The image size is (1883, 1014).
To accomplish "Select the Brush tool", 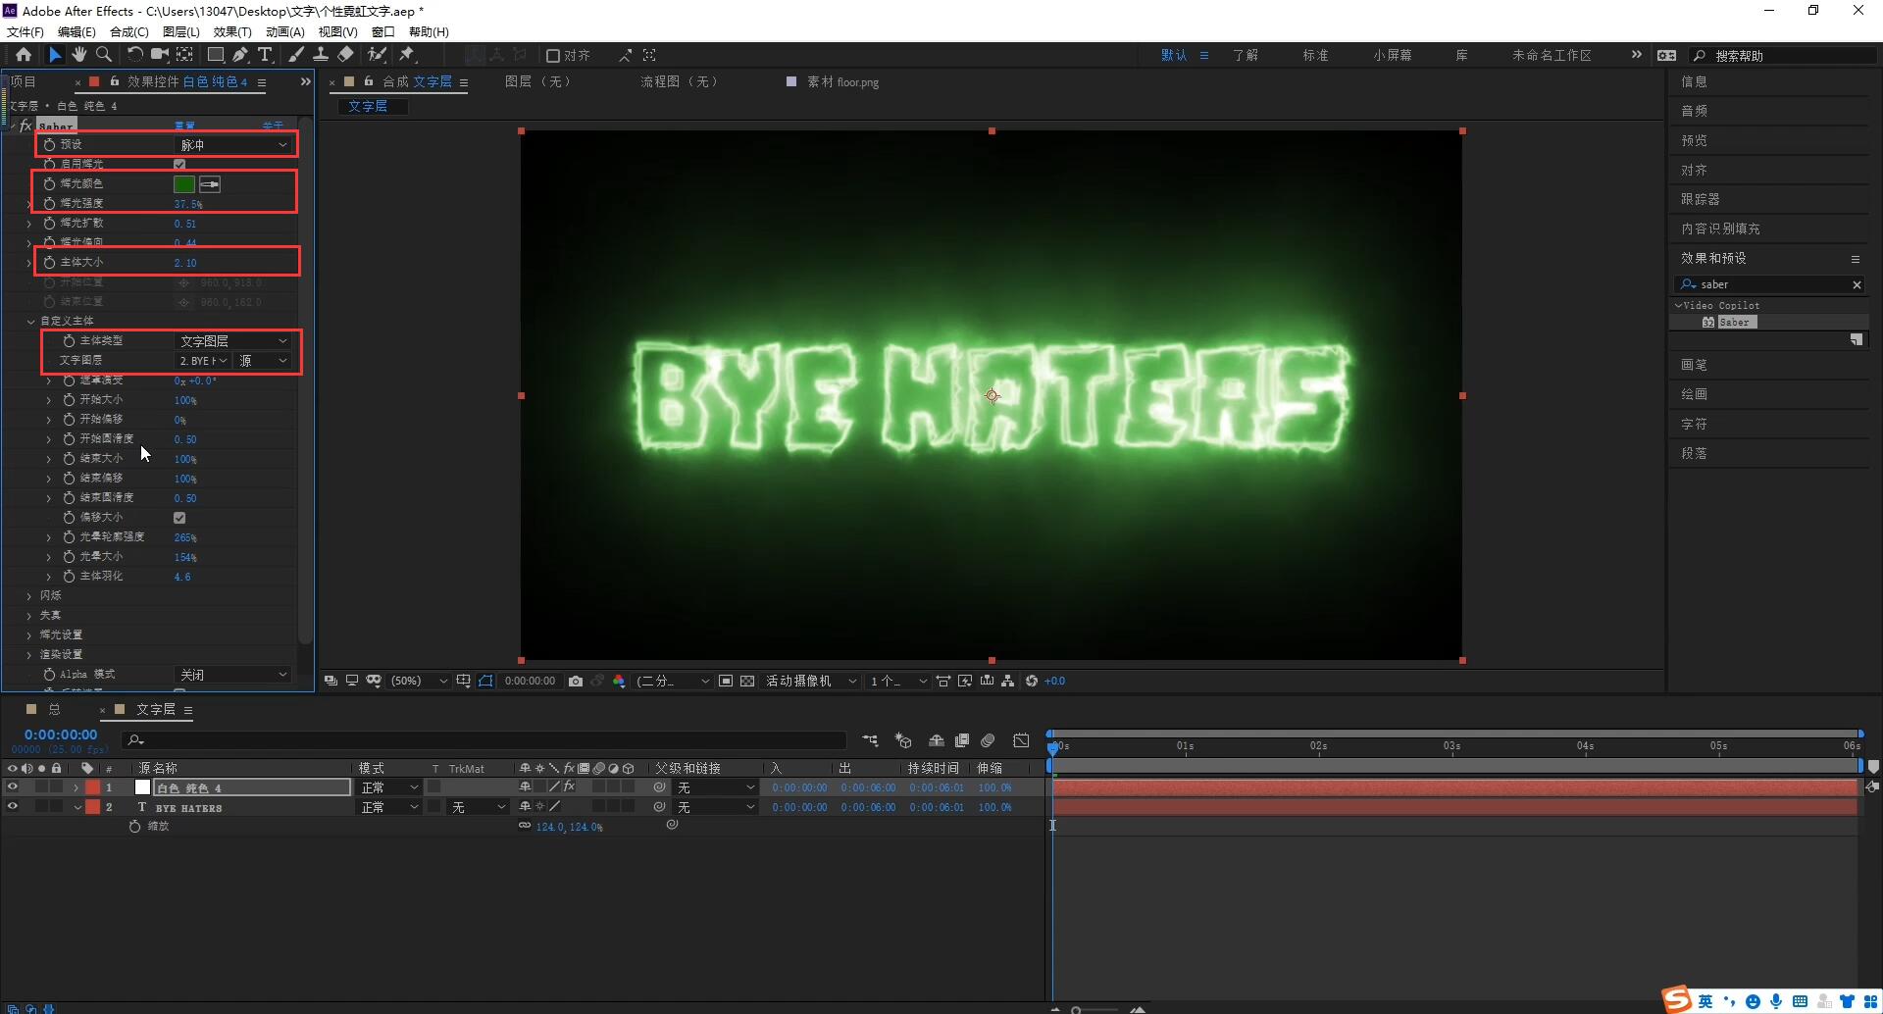I will (296, 55).
